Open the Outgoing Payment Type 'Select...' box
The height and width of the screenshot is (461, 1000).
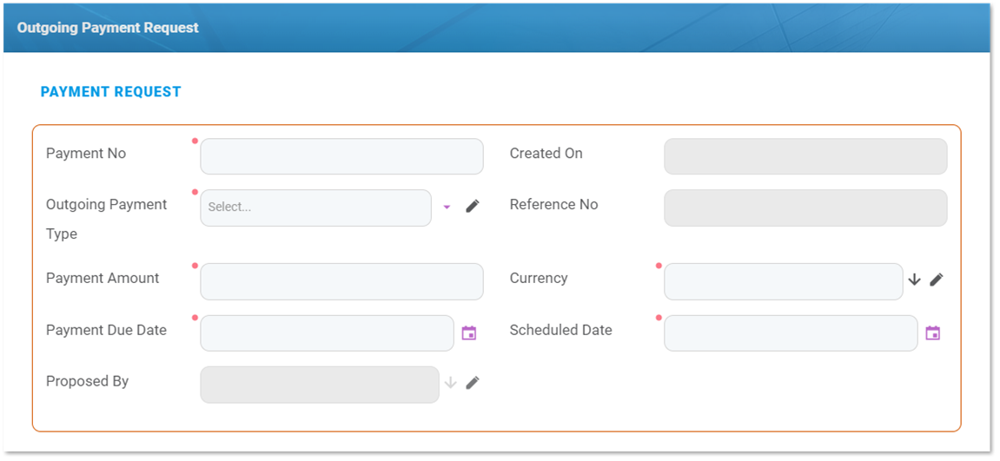(x=315, y=207)
